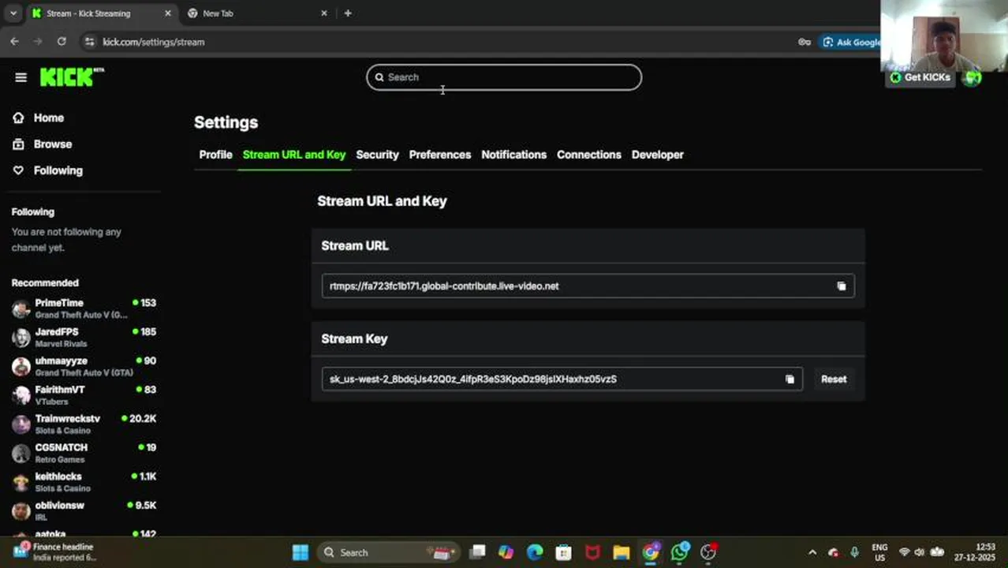Open uhmaayyze recommended channel
This screenshot has width=1008, height=568.
point(84,366)
